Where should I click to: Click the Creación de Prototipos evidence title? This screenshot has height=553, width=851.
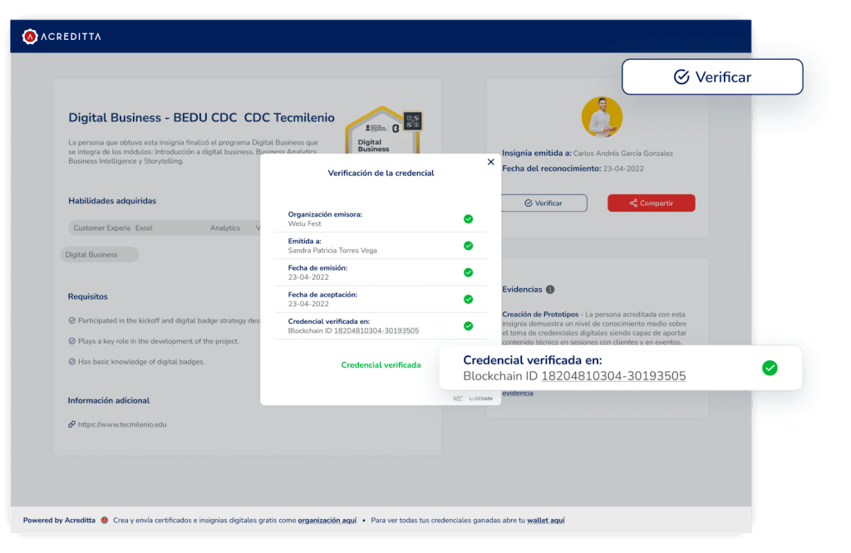click(541, 314)
